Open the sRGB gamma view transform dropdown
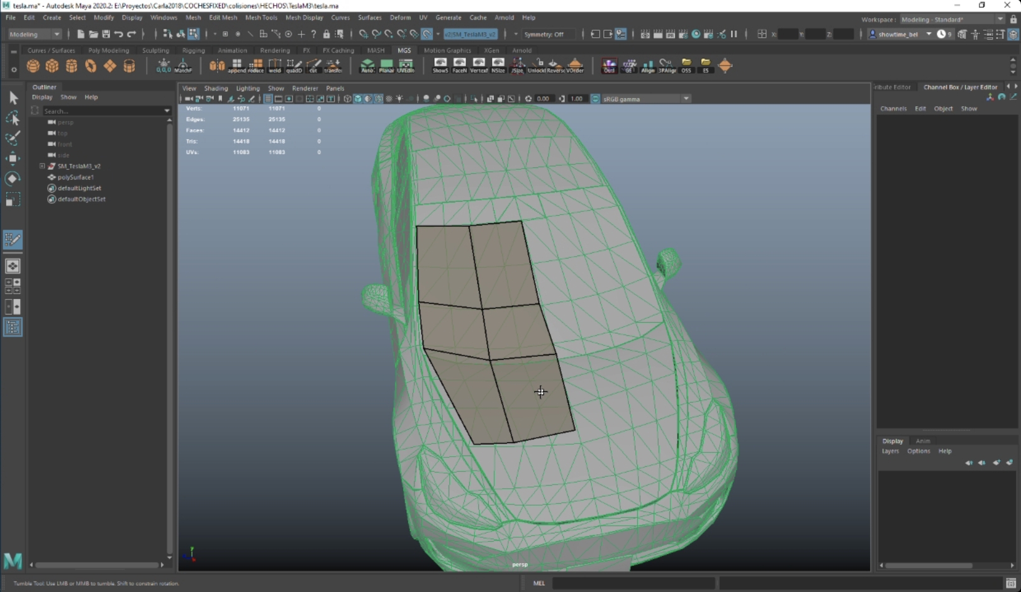 click(x=686, y=98)
